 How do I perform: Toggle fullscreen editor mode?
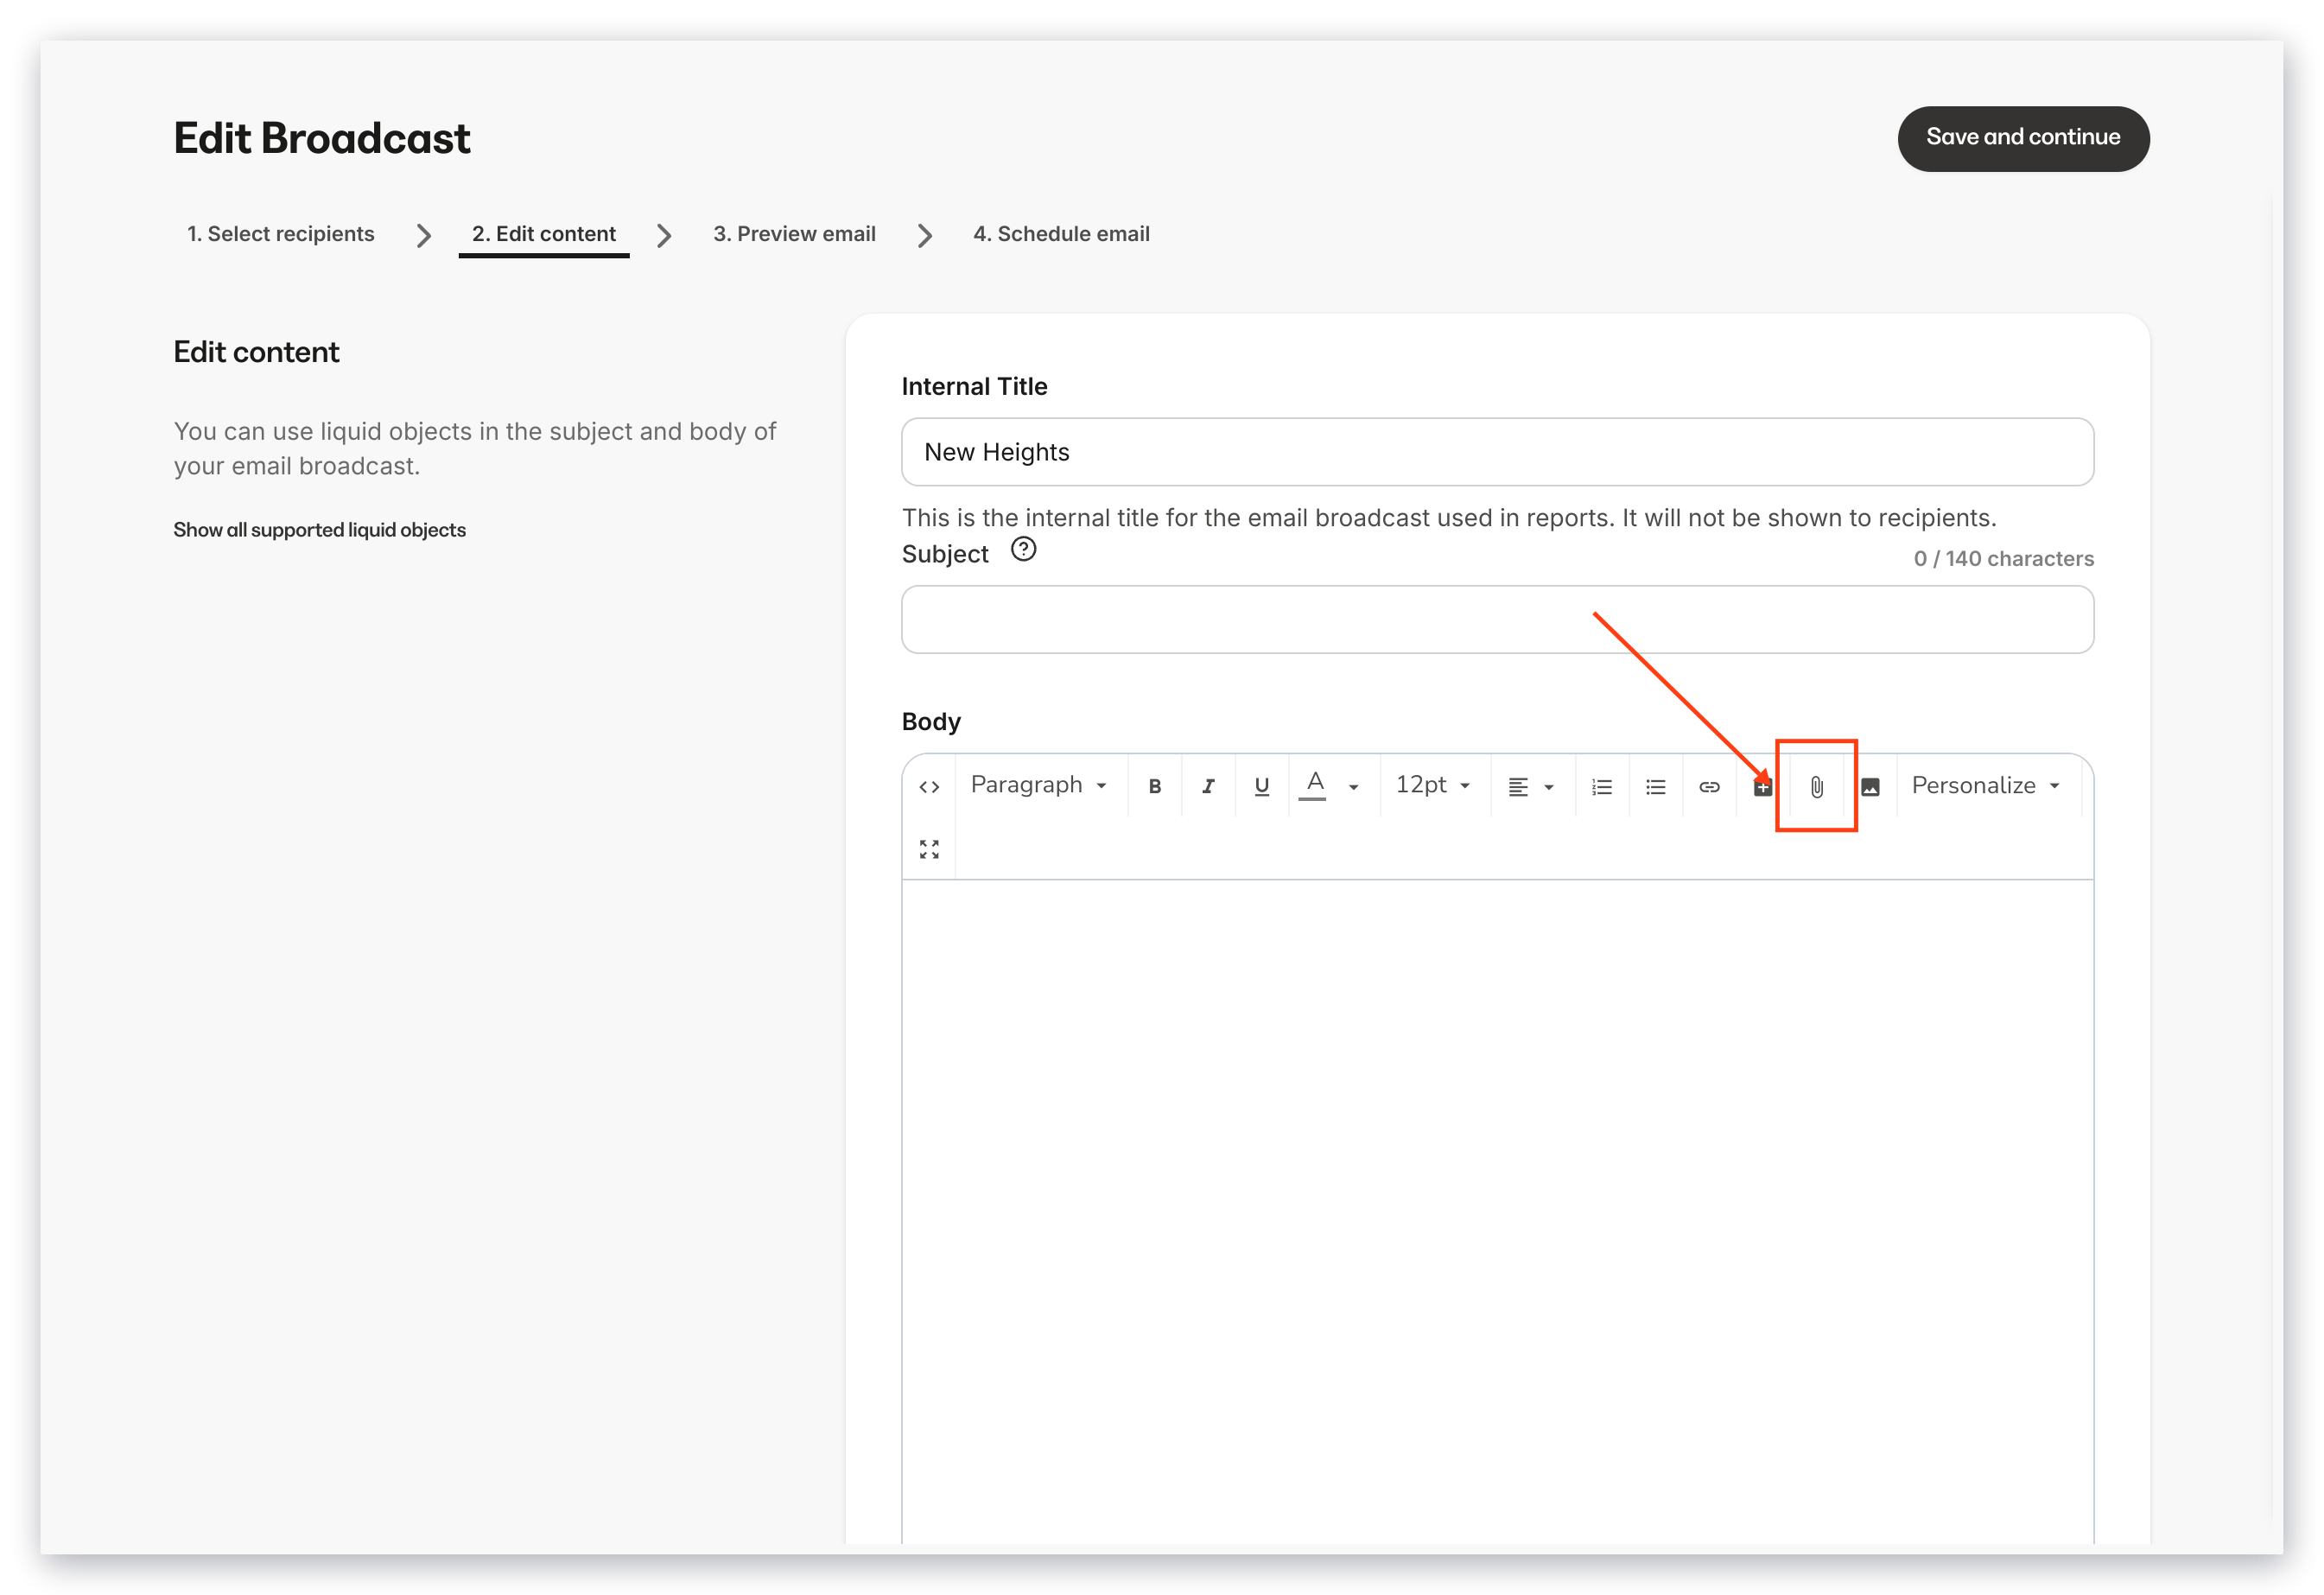929,849
